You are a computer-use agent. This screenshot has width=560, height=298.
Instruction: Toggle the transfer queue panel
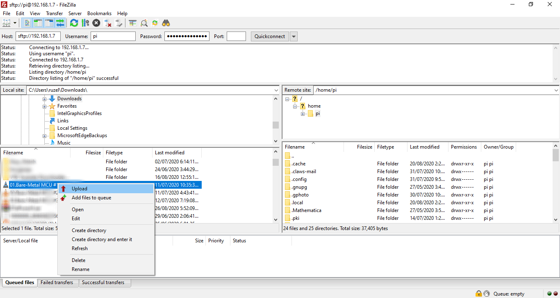click(60, 23)
